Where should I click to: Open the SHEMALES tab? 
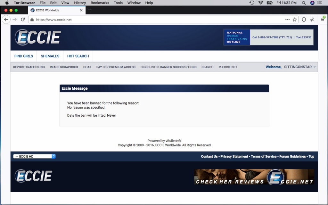(x=50, y=56)
